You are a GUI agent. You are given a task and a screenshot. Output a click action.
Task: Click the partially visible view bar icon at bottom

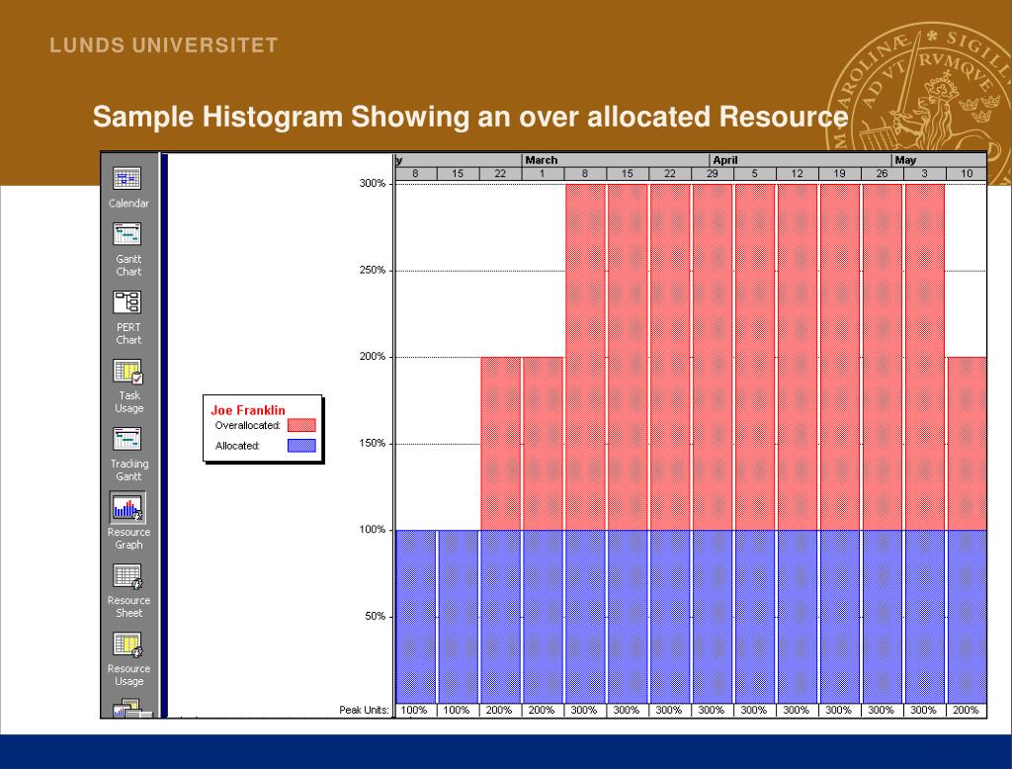[132, 711]
